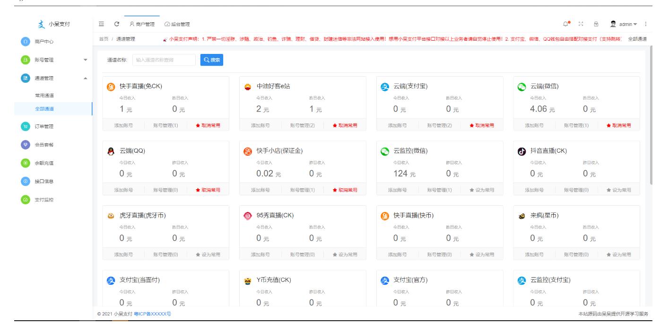The image size is (660, 324).
Task: Click 添加账号 on 云监控(微信) card
Action: tap(398, 190)
